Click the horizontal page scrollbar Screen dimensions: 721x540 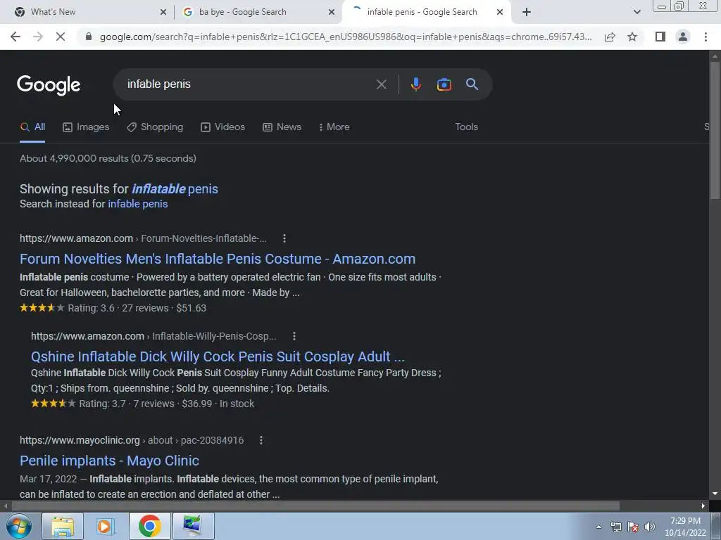pyautogui.click(x=315, y=506)
